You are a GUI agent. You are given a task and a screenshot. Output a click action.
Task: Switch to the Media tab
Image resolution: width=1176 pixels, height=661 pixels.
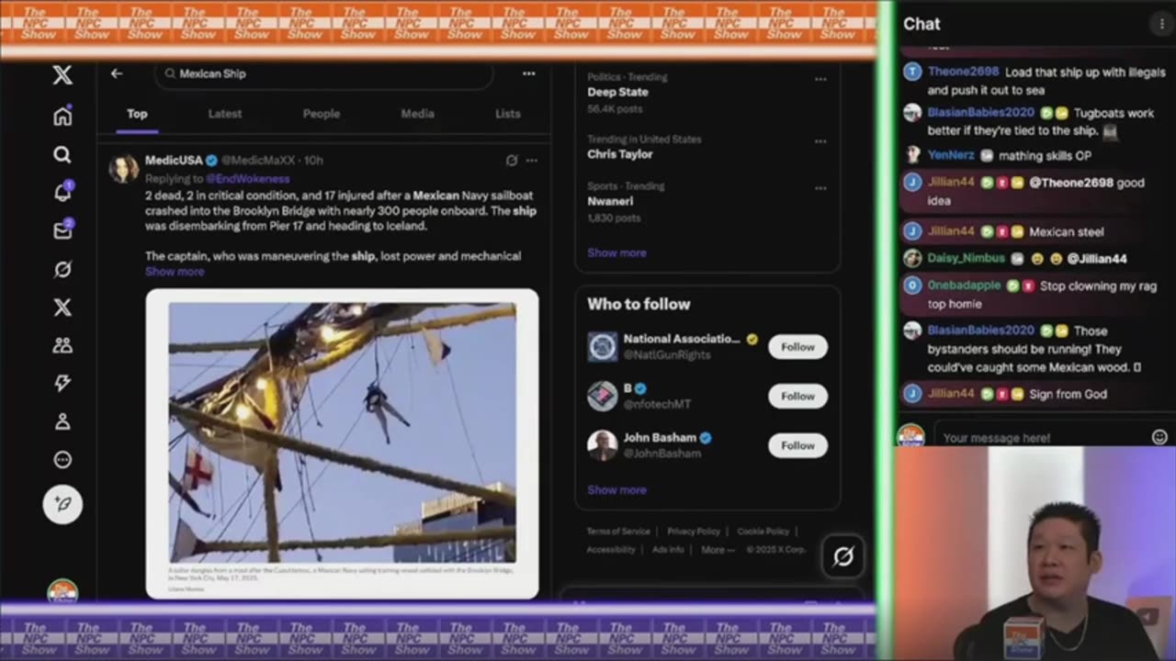[417, 114]
